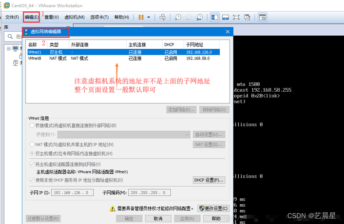Click the unity mode toolbar icon

pyautogui.click(x=247, y=17)
